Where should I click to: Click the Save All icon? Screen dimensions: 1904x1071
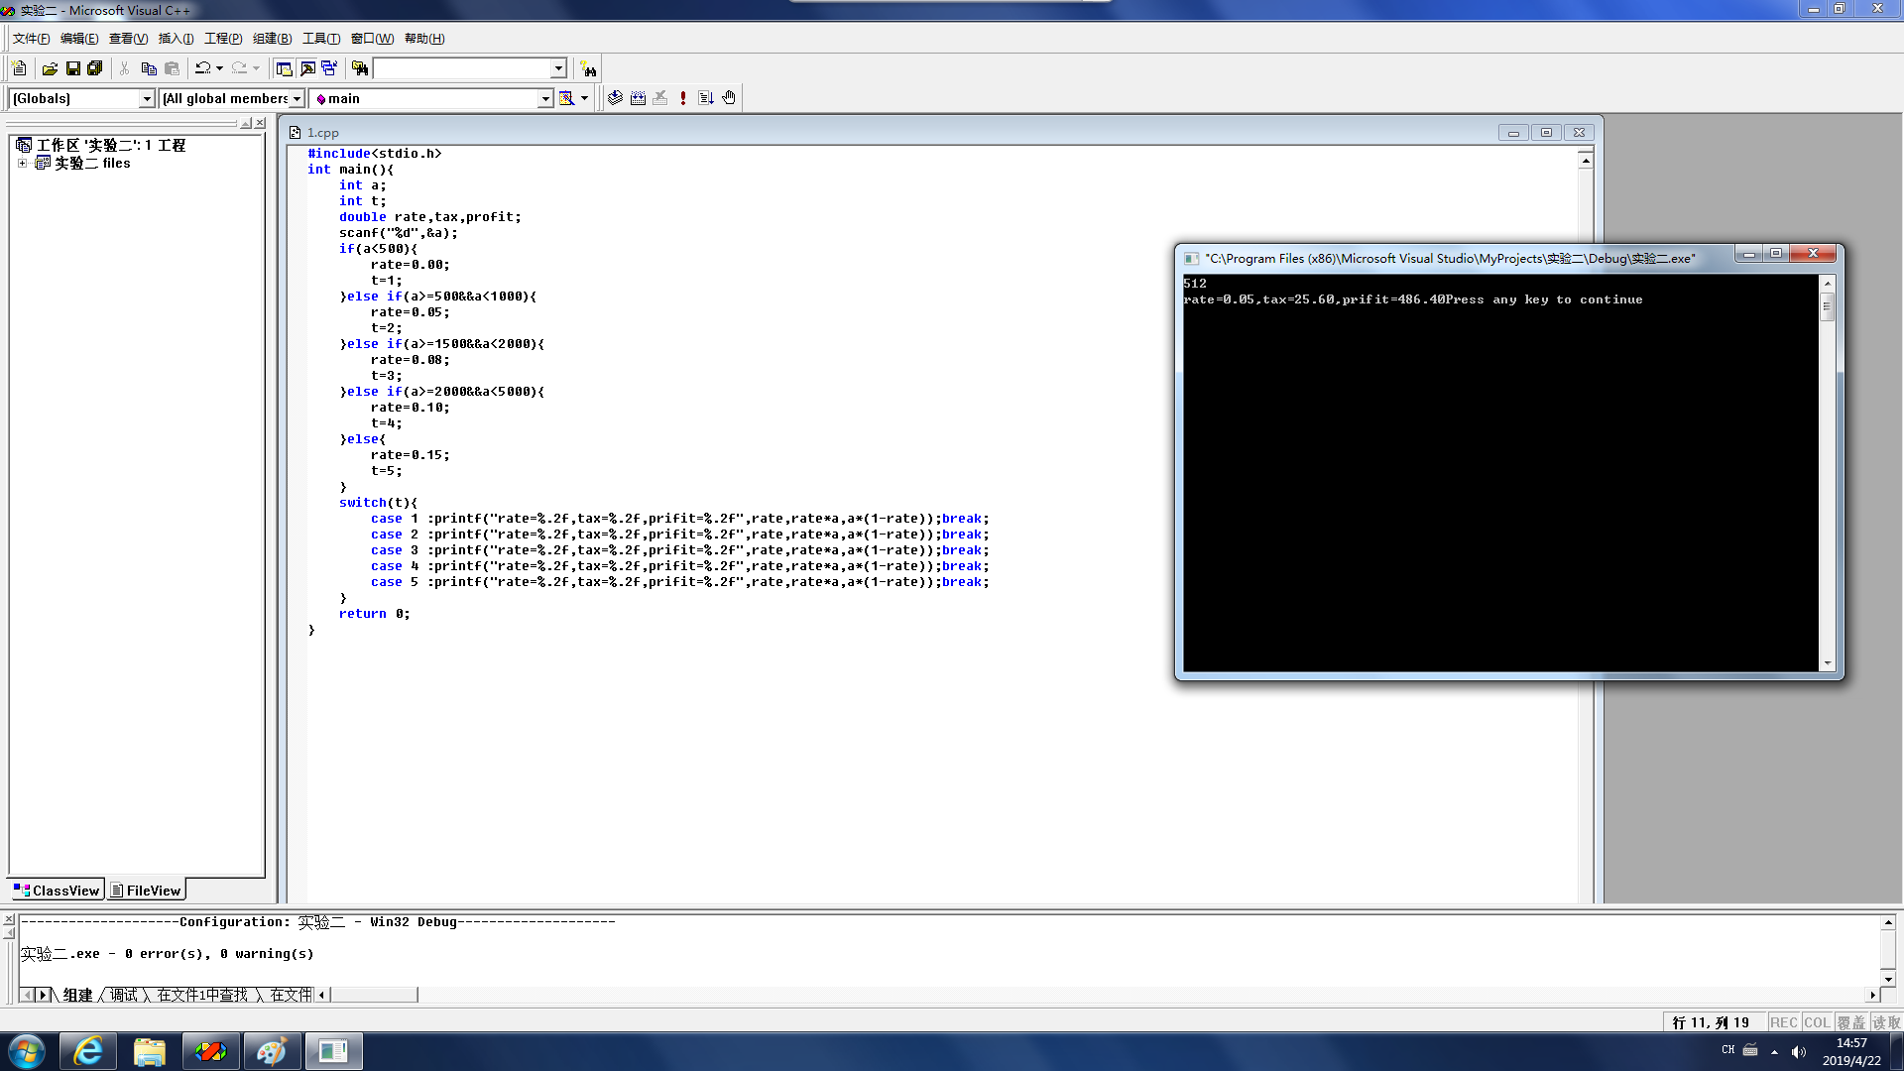point(95,68)
